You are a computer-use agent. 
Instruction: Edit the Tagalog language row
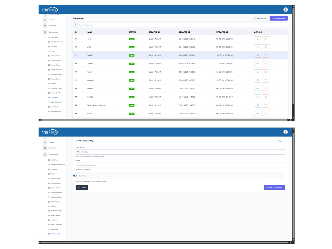point(258,97)
